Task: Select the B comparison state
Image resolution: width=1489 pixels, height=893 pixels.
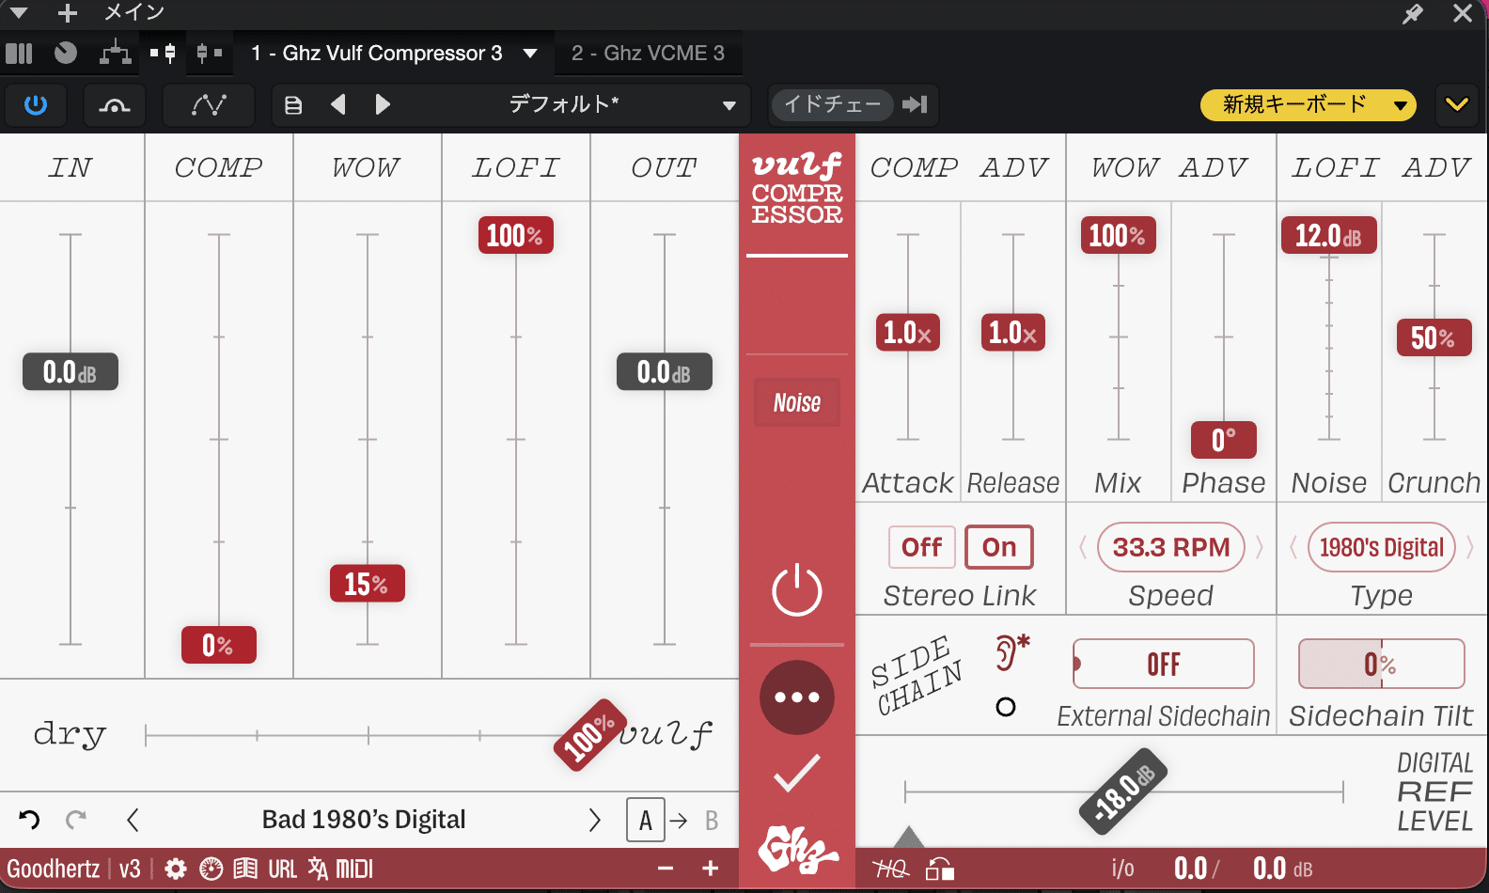Action: tap(712, 821)
